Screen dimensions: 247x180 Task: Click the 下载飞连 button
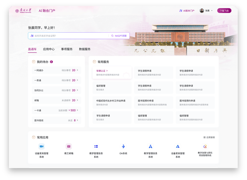(224, 10)
